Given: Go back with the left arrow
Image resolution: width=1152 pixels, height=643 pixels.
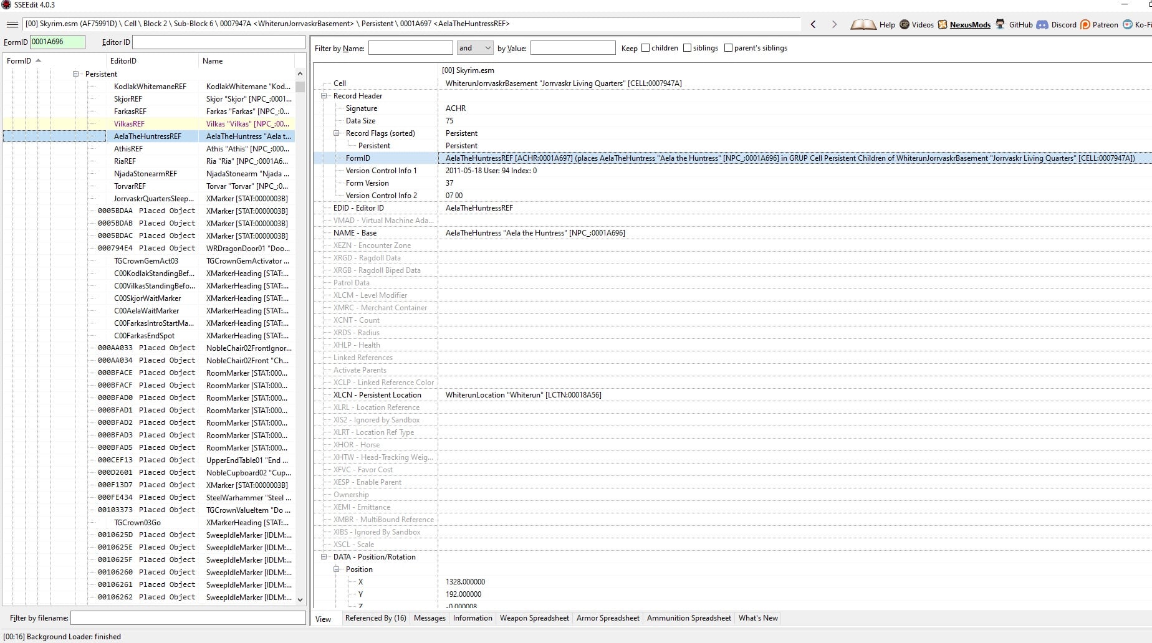Looking at the screenshot, I should 814,24.
